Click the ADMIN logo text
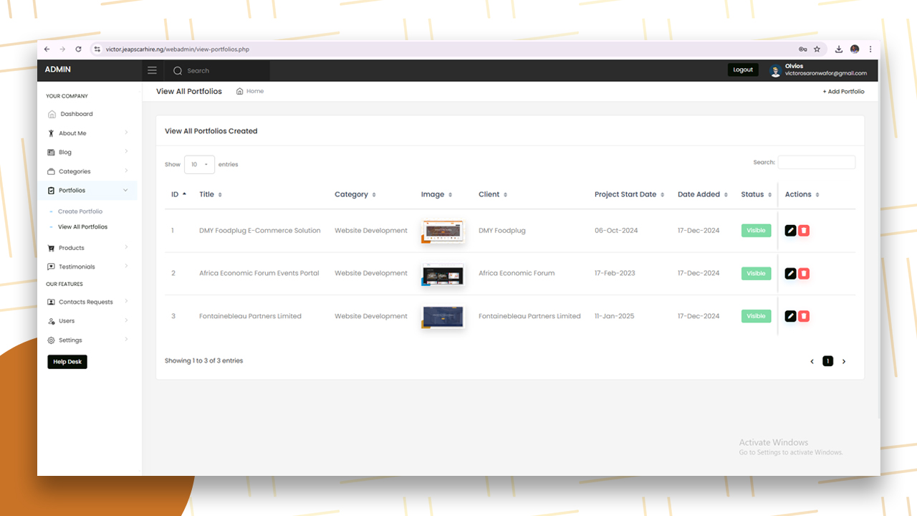 pyautogui.click(x=58, y=70)
